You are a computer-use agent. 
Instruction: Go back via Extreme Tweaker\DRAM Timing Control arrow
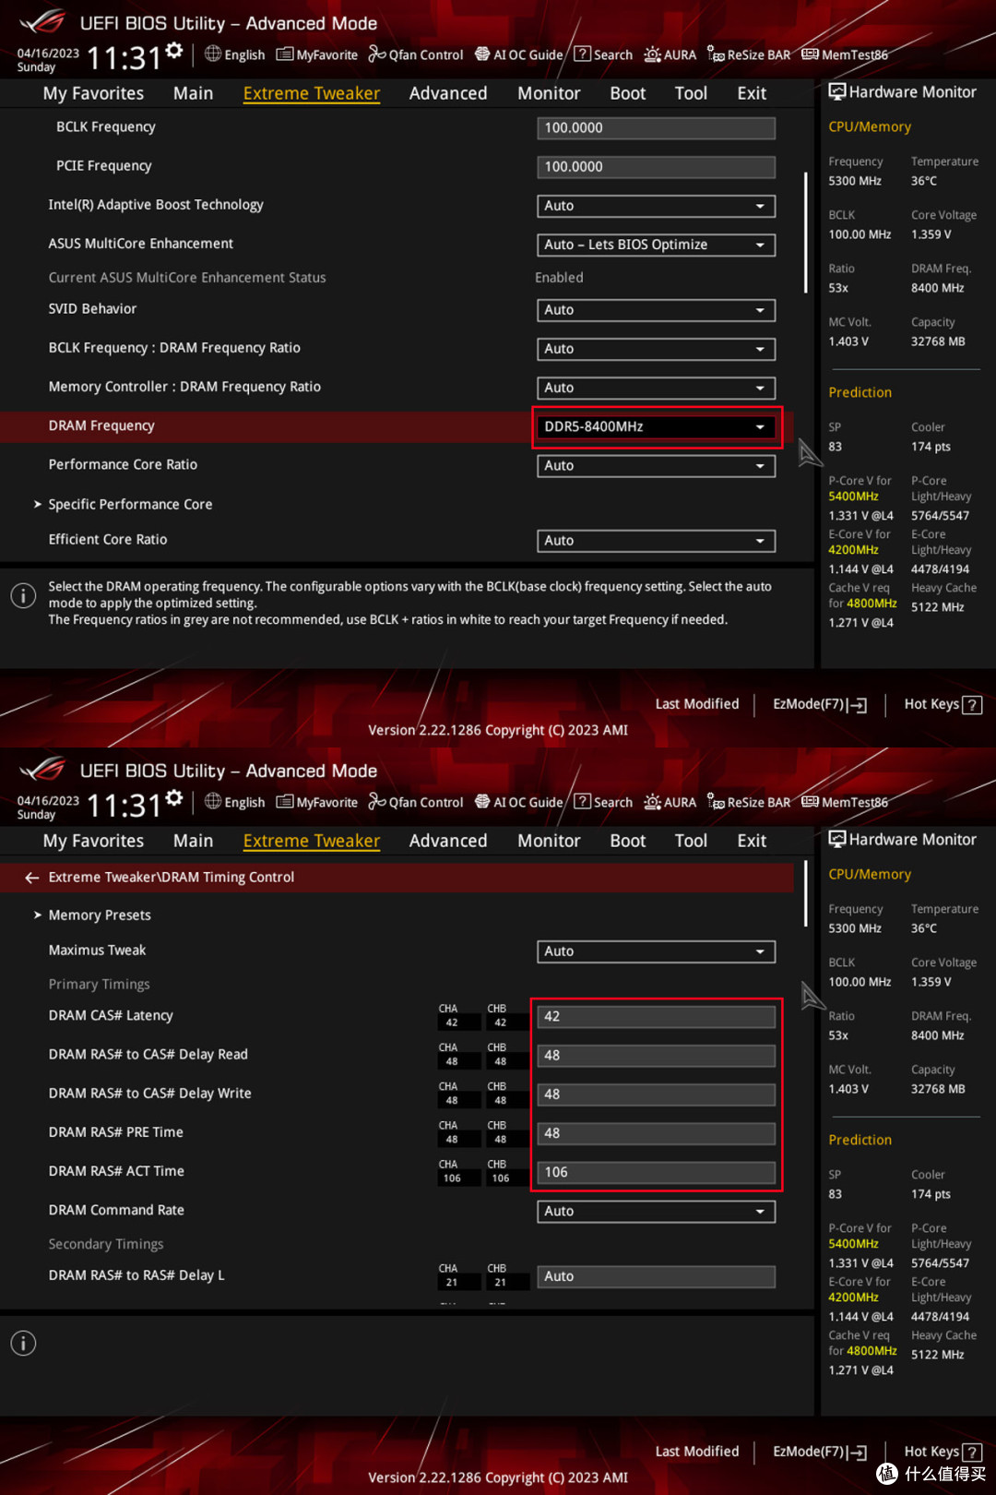click(32, 878)
